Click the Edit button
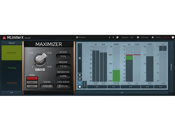 point(132,37)
